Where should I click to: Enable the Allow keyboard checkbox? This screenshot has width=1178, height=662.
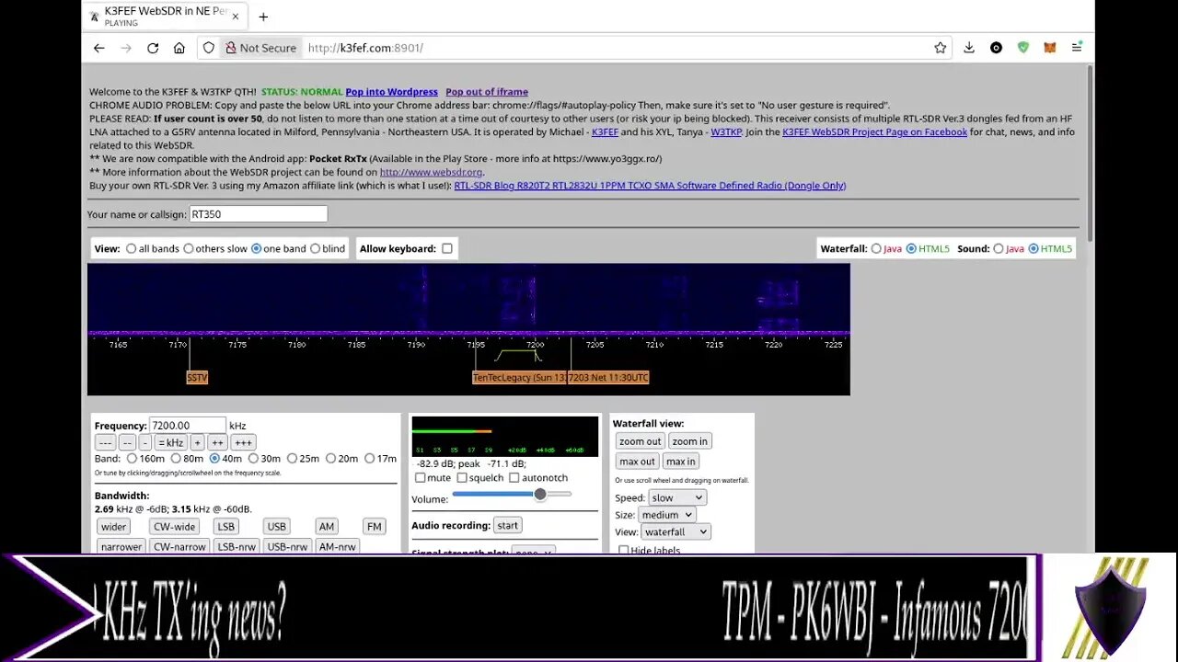[447, 248]
